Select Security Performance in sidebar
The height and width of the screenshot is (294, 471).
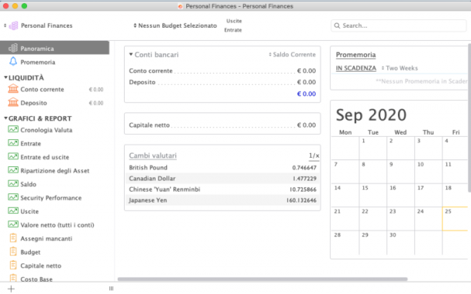(x=51, y=198)
